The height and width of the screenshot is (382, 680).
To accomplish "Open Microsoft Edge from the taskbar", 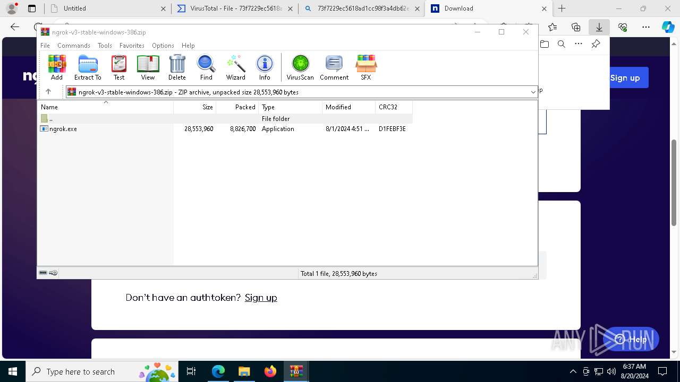I will (x=218, y=371).
